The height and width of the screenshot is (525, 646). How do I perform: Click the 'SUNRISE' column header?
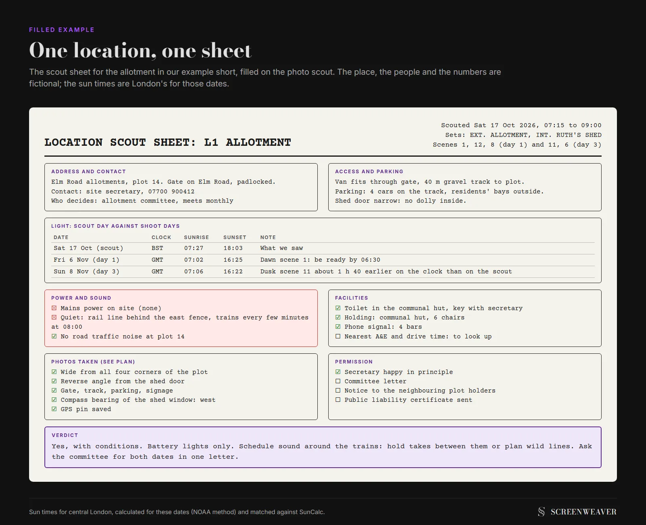coord(197,237)
